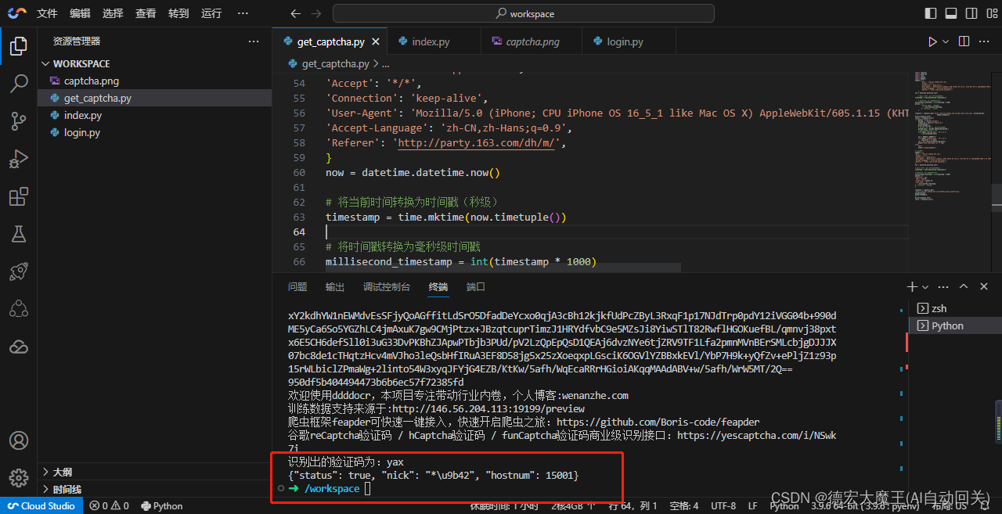Open the 选择 menu
Screen dimensions: 1002x514
113,13
